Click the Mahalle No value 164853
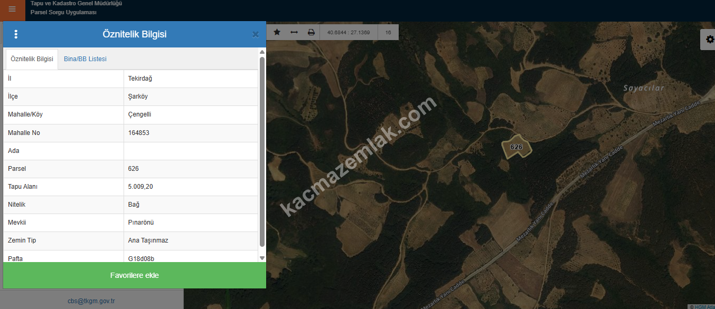This screenshot has width=715, height=309. pos(139,133)
